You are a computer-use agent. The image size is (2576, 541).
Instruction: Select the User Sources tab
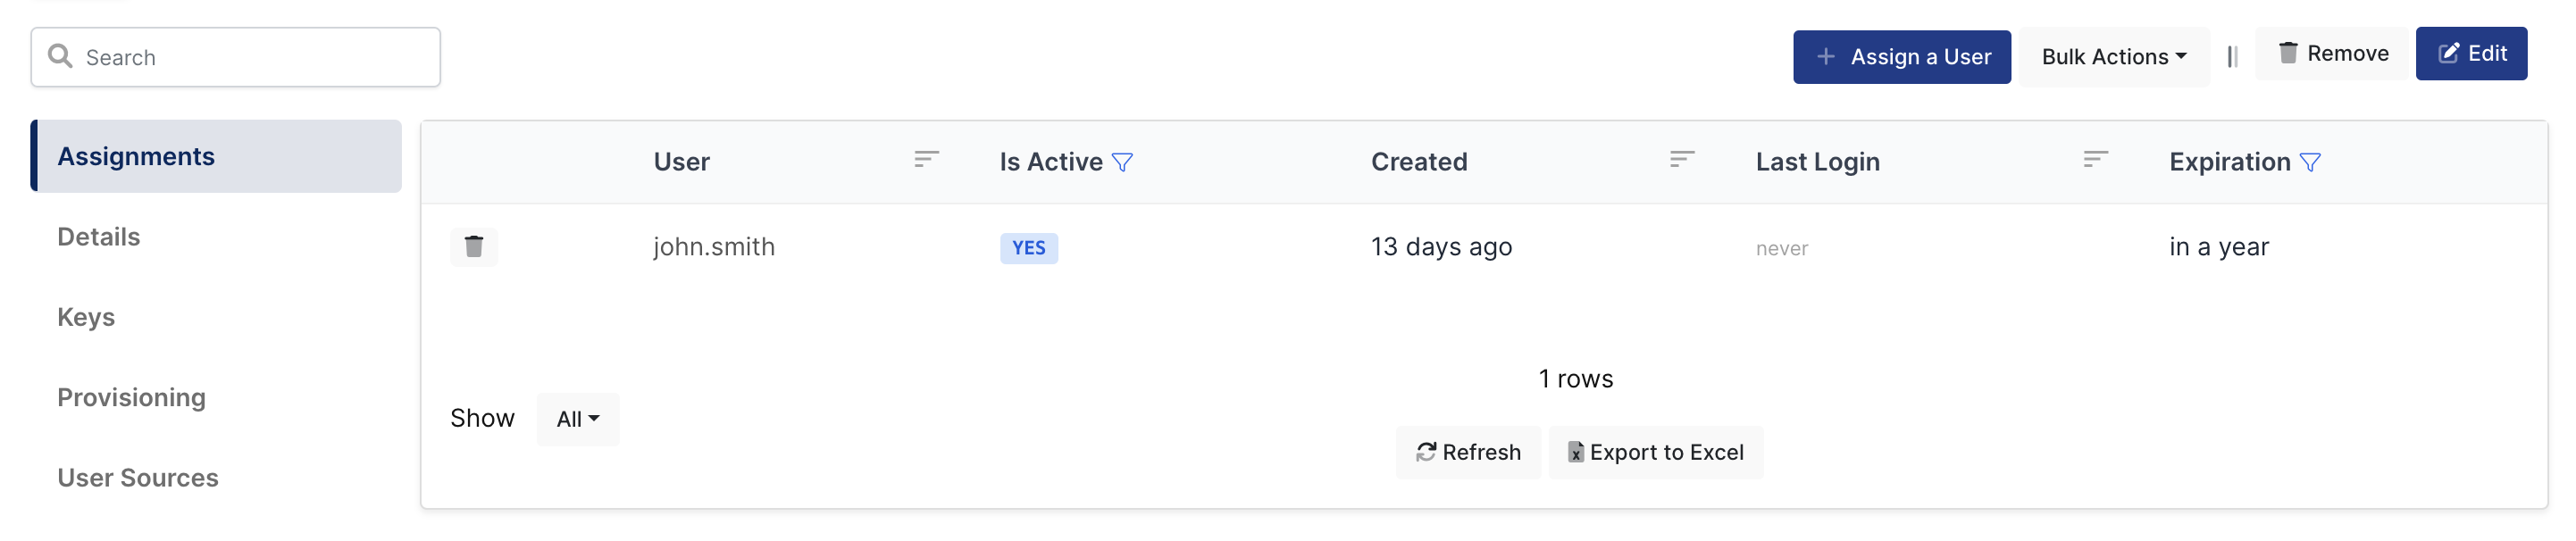coord(137,478)
